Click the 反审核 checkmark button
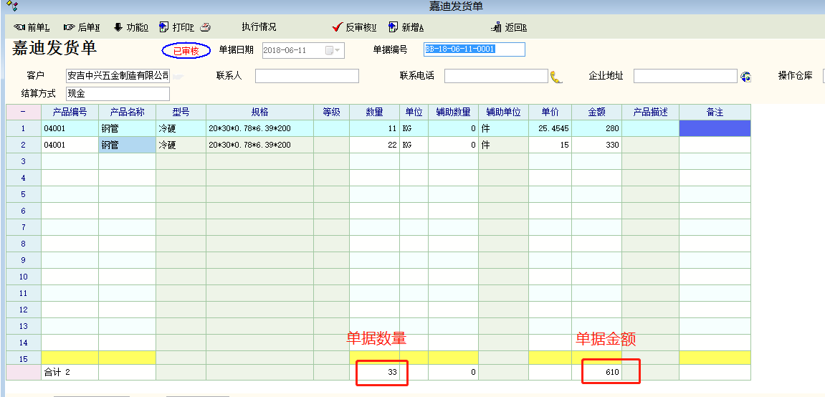Image resolution: width=825 pixels, height=397 pixels. [355, 28]
